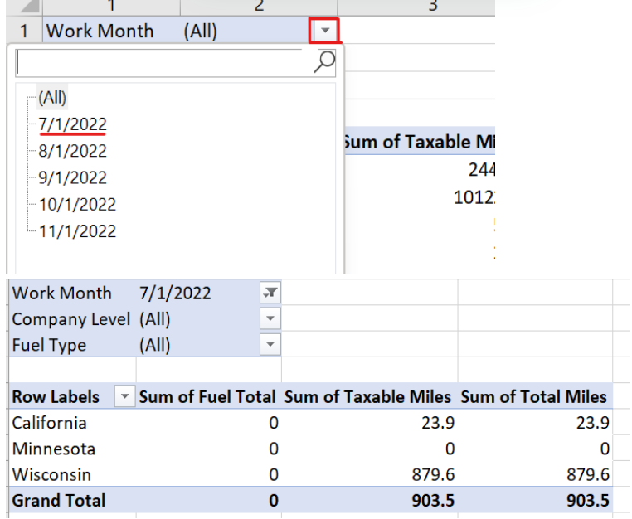Image resolution: width=632 pixels, height=519 pixels.
Task: Click the upper Sum of Taxable Mi header
Action: point(419,142)
